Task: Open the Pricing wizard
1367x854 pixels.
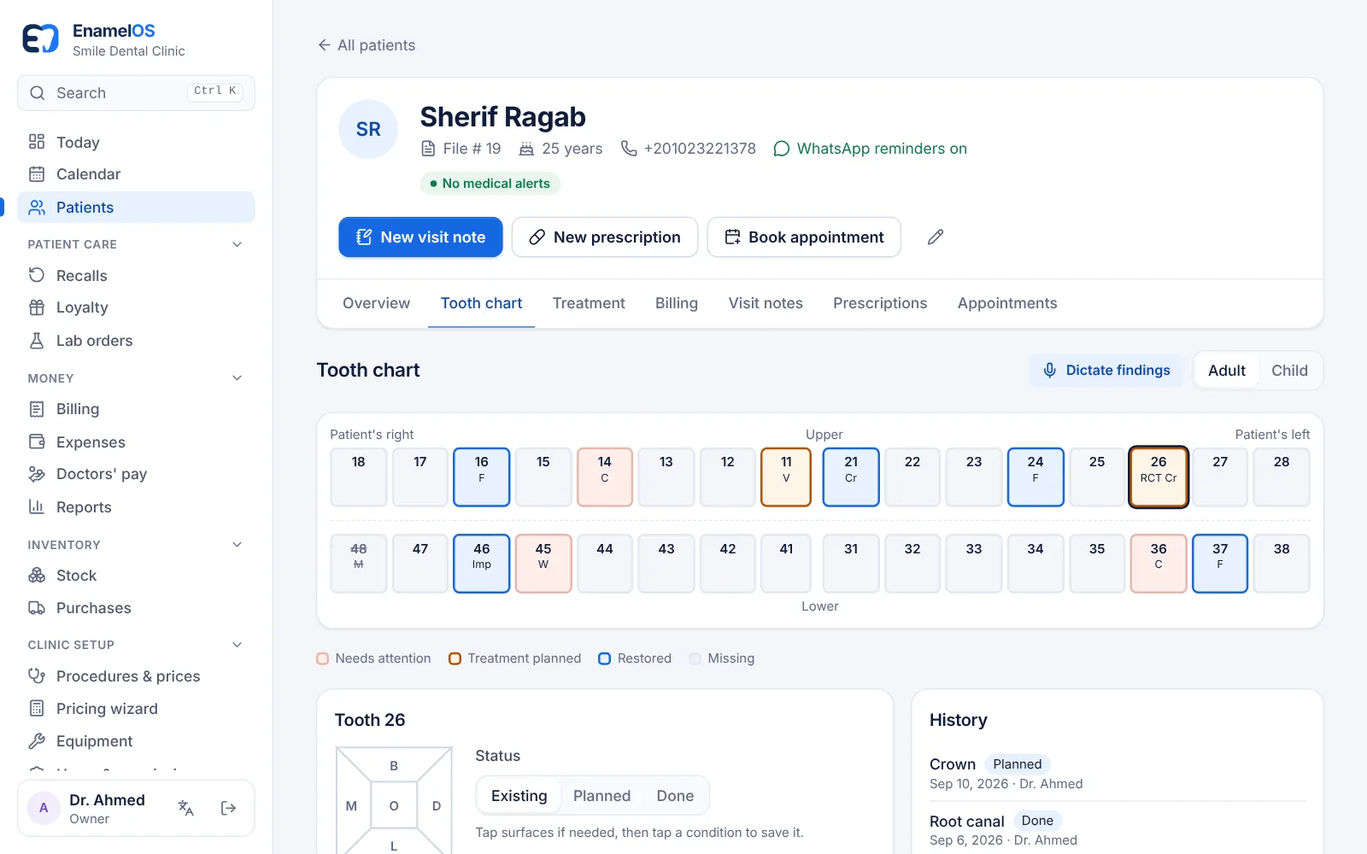Action: 136,709
